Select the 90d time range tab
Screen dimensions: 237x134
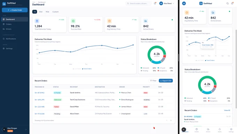47,12
